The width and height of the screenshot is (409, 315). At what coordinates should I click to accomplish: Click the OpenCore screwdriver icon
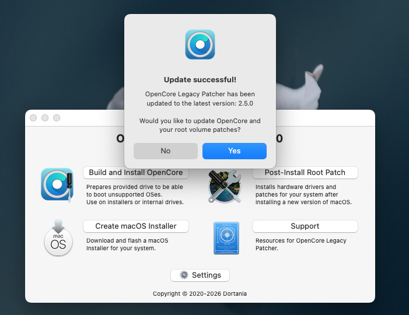tap(57, 184)
